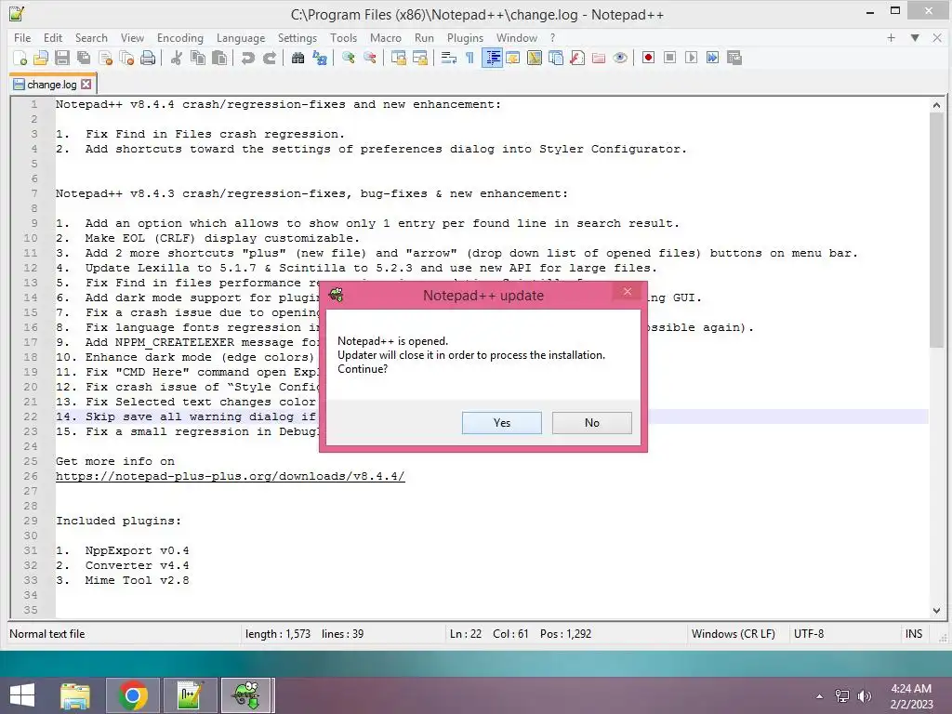
Task: Open the File menu
Action: [x=22, y=37]
